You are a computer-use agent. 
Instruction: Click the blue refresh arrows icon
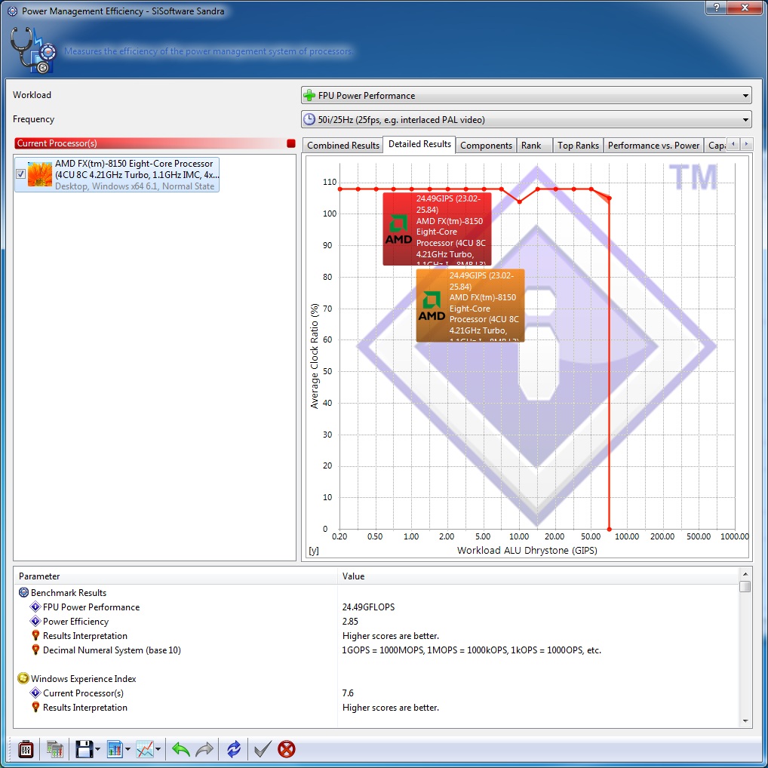pyautogui.click(x=234, y=749)
